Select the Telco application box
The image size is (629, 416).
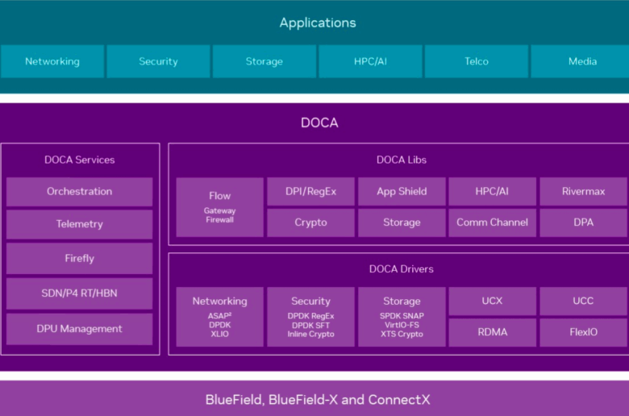[477, 61]
